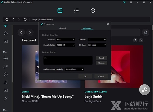
Task: Click the output path text field
Action: pyautogui.click(x=68, y=60)
